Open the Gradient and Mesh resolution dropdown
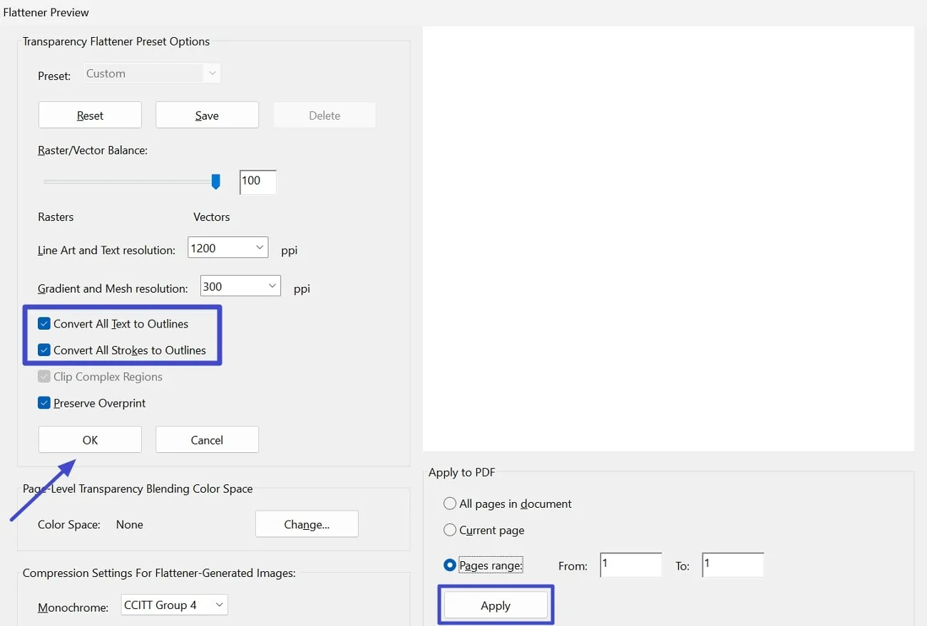 (x=240, y=285)
